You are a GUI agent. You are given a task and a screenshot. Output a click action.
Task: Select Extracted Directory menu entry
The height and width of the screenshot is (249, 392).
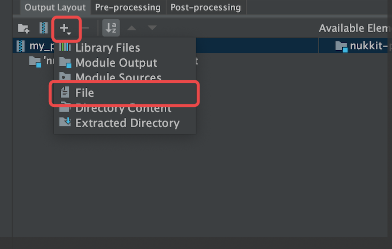(x=127, y=123)
